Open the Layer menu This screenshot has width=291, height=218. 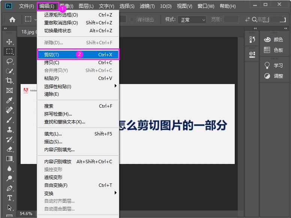coord(86,6)
